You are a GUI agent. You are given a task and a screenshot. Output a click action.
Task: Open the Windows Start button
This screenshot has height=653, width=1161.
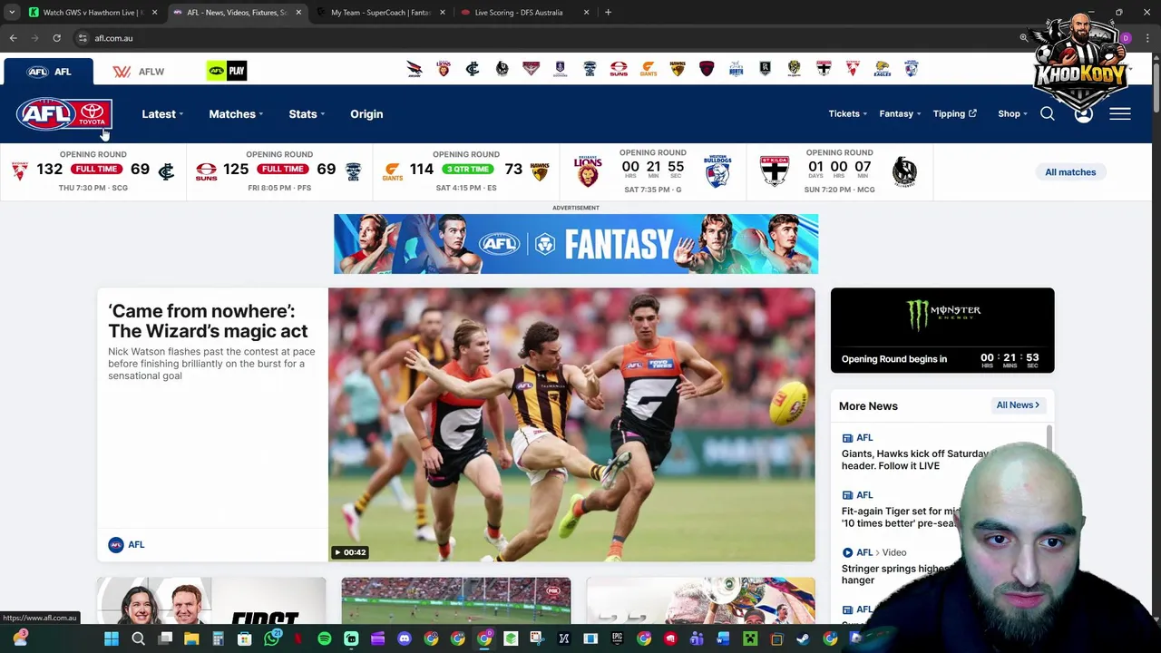pyautogui.click(x=111, y=639)
